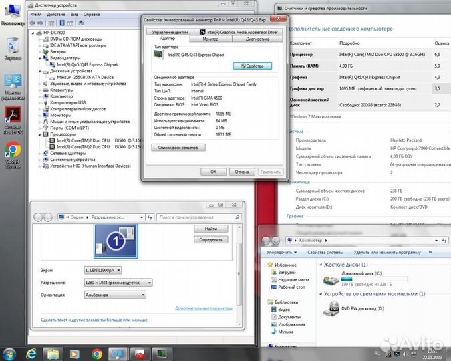
Task: Click refresh button beside Screen Resolution address
Action: click(150, 217)
